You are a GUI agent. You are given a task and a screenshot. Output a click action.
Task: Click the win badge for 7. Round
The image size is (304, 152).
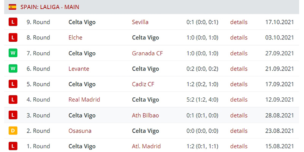tap(13, 53)
